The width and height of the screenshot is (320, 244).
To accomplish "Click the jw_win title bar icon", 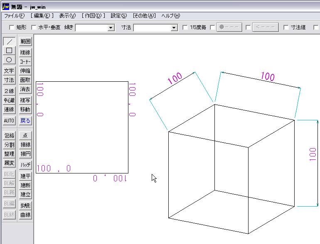I will tap(6, 7).
